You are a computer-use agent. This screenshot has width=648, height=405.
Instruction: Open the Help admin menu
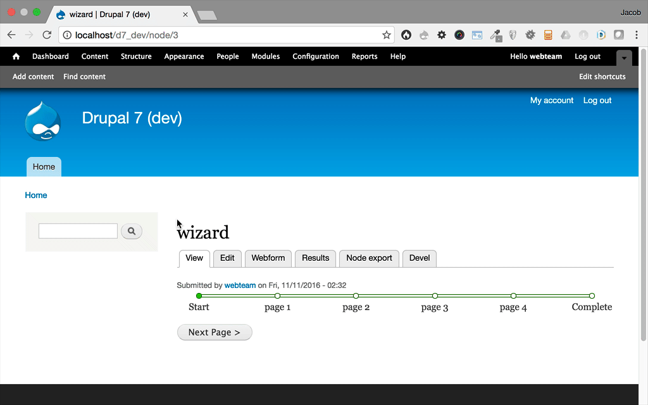pyautogui.click(x=398, y=56)
